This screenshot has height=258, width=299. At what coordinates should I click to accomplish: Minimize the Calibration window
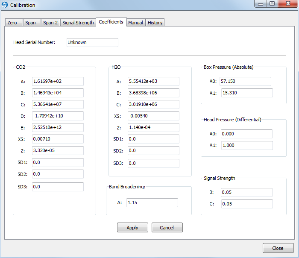click(x=261, y=4)
